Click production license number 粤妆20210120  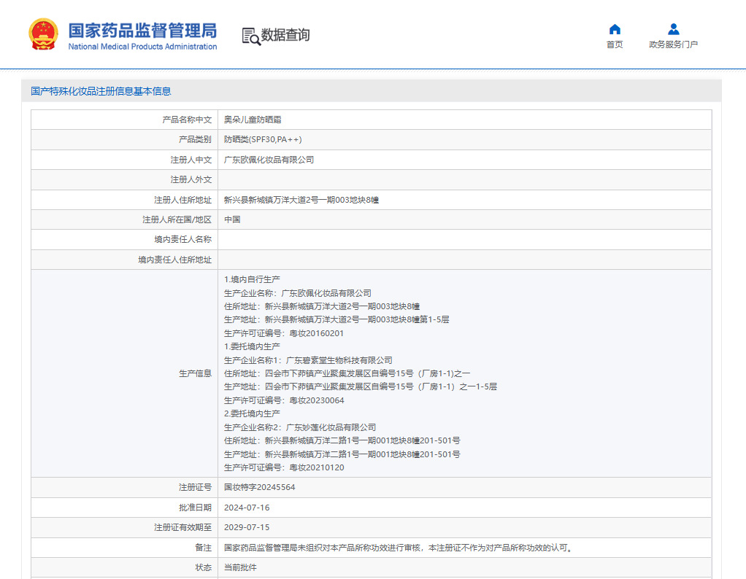(316, 467)
